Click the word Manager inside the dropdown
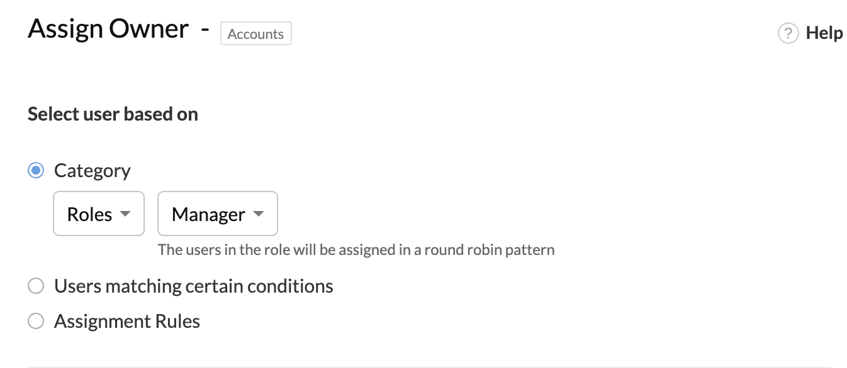847x368 pixels. tap(208, 214)
